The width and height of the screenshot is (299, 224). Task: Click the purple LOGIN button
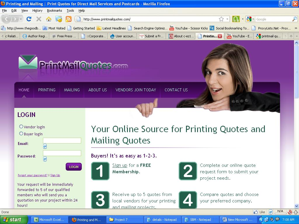click(x=74, y=167)
